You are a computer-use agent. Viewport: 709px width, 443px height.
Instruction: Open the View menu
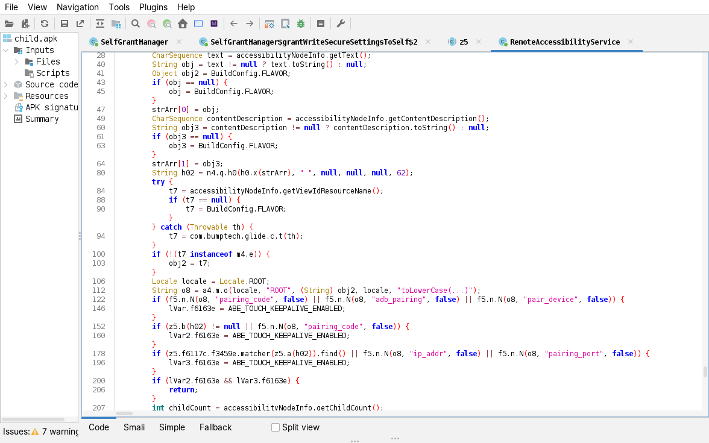tap(37, 7)
